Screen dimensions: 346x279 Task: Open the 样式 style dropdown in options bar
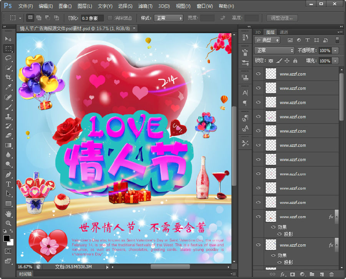[168, 18]
